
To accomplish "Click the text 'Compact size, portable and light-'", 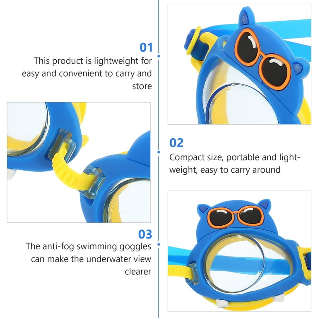I will [x=235, y=157].
